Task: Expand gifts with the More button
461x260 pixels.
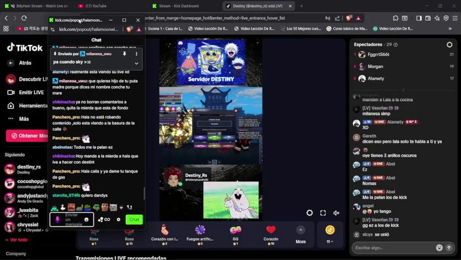Action: pyautogui.click(x=300, y=234)
